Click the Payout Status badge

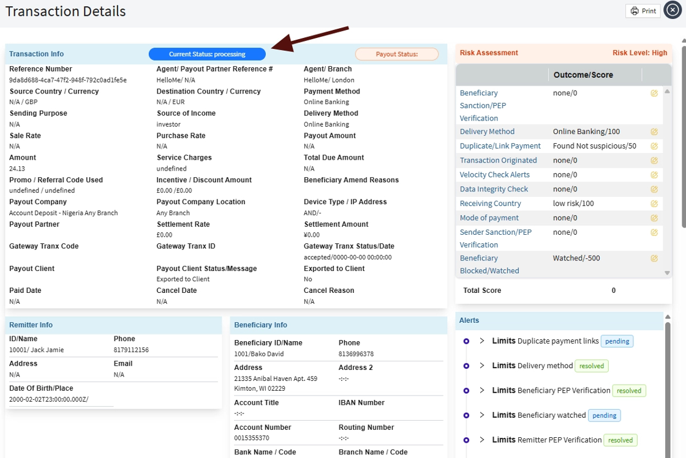click(397, 54)
